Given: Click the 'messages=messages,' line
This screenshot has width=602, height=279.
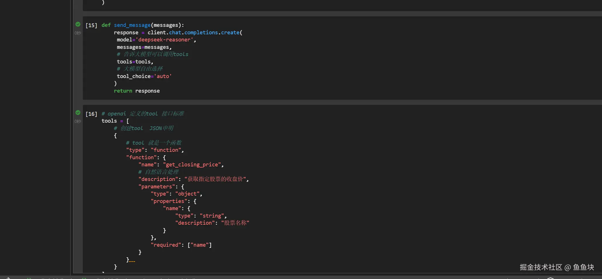Looking at the screenshot, I should 144,47.
